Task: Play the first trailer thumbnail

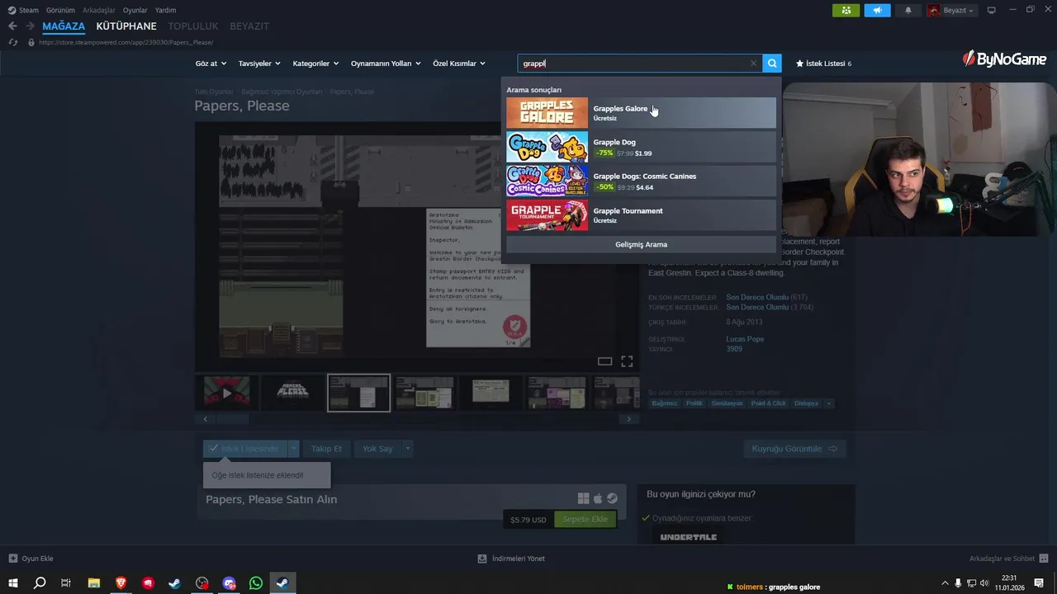Action: tap(226, 393)
